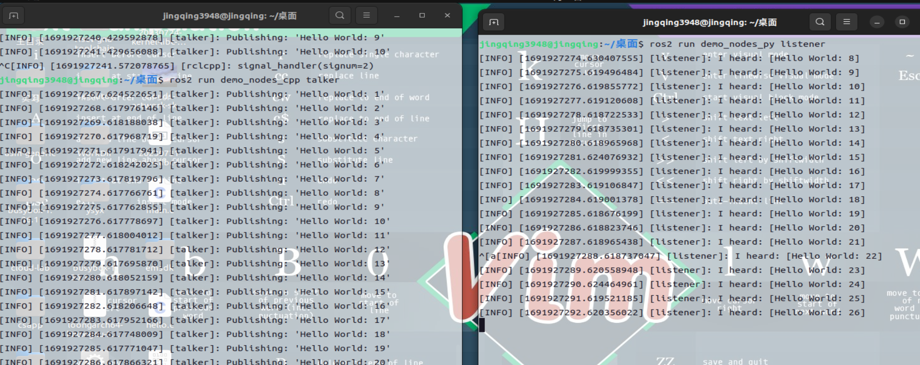Click right terminal title bar text
920x365 pixels.
tap(709, 22)
